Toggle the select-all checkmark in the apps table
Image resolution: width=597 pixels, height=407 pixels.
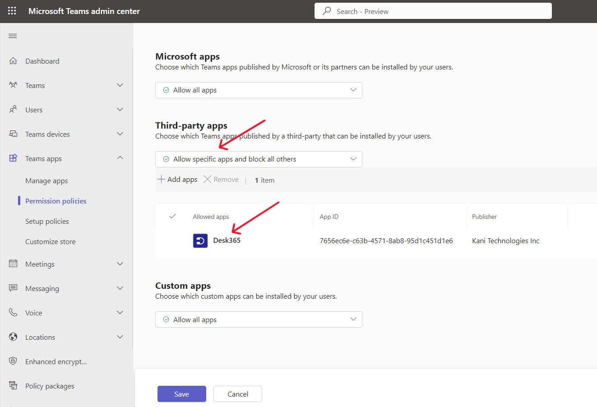click(172, 216)
